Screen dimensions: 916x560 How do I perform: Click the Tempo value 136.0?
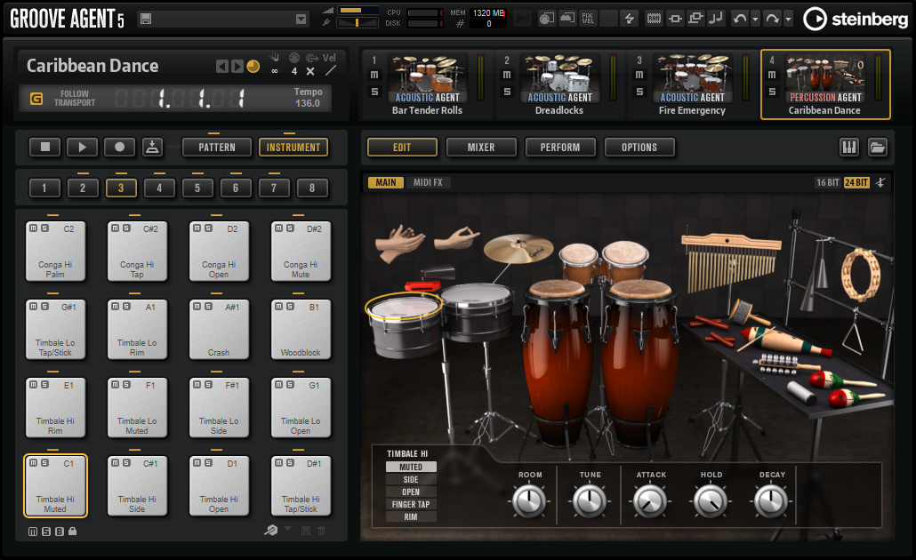point(308,103)
